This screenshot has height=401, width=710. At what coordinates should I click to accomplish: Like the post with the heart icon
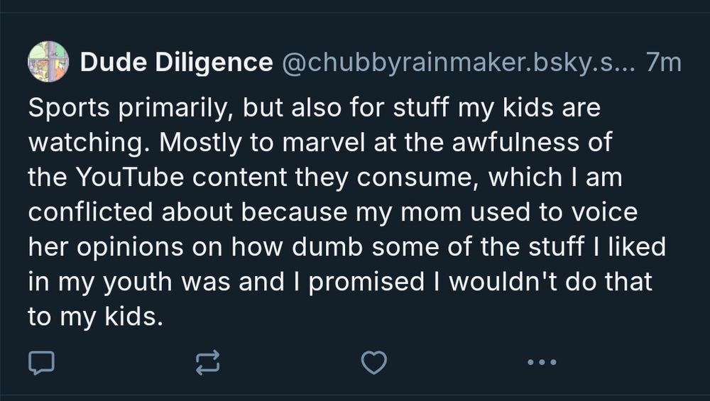pos(374,363)
